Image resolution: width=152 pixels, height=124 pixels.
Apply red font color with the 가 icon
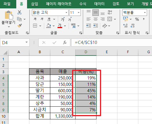pyautogui.click(x=60, y=26)
